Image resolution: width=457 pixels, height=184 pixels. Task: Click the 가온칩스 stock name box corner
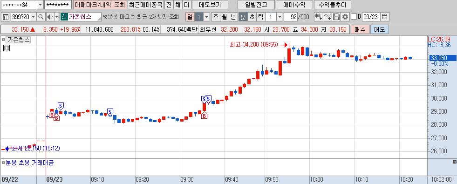pyautogui.click(x=99, y=19)
